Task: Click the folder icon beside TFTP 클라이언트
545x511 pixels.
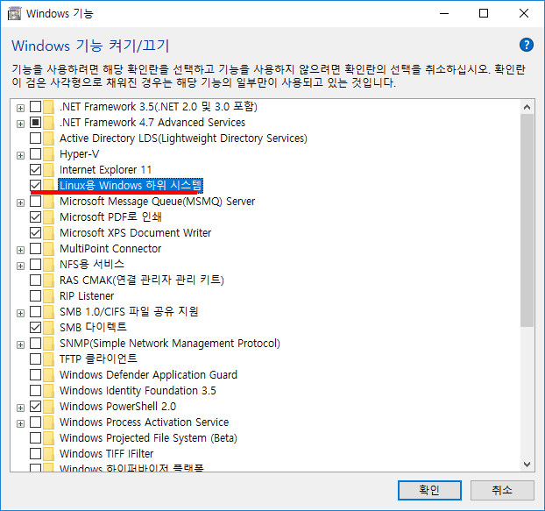Action: point(49,358)
